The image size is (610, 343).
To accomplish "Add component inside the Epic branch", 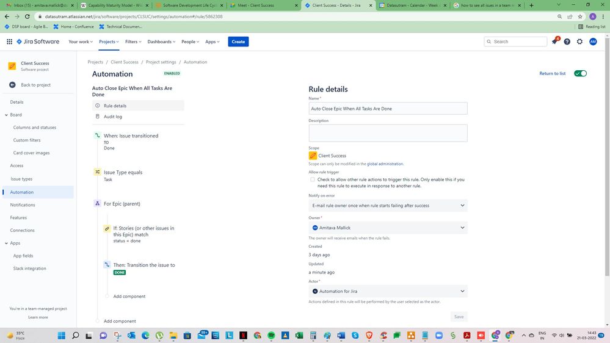I will [129, 297].
